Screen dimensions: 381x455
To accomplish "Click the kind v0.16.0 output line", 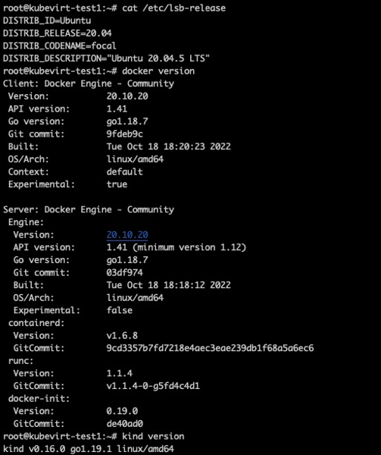I will 89,449.
